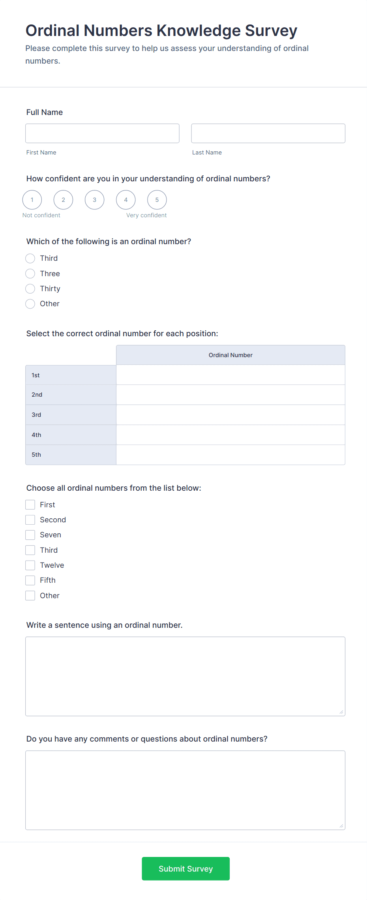The width and height of the screenshot is (367, 900).
Task: Check the "Other" checkbox in the list
Action: [x=30, y=595]
